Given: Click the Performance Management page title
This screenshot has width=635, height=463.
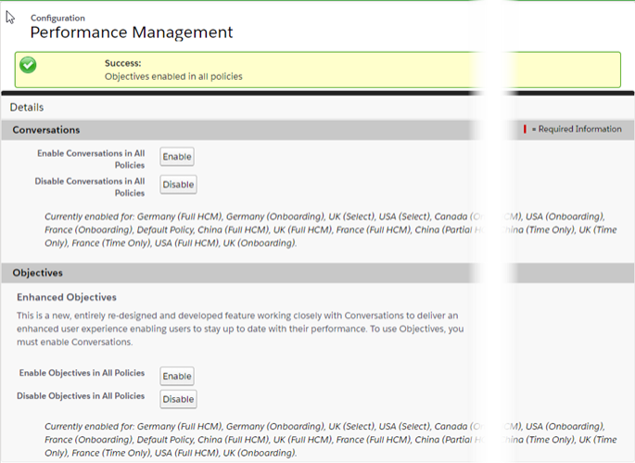Looking at the screenshot, I should pos(131,32).
